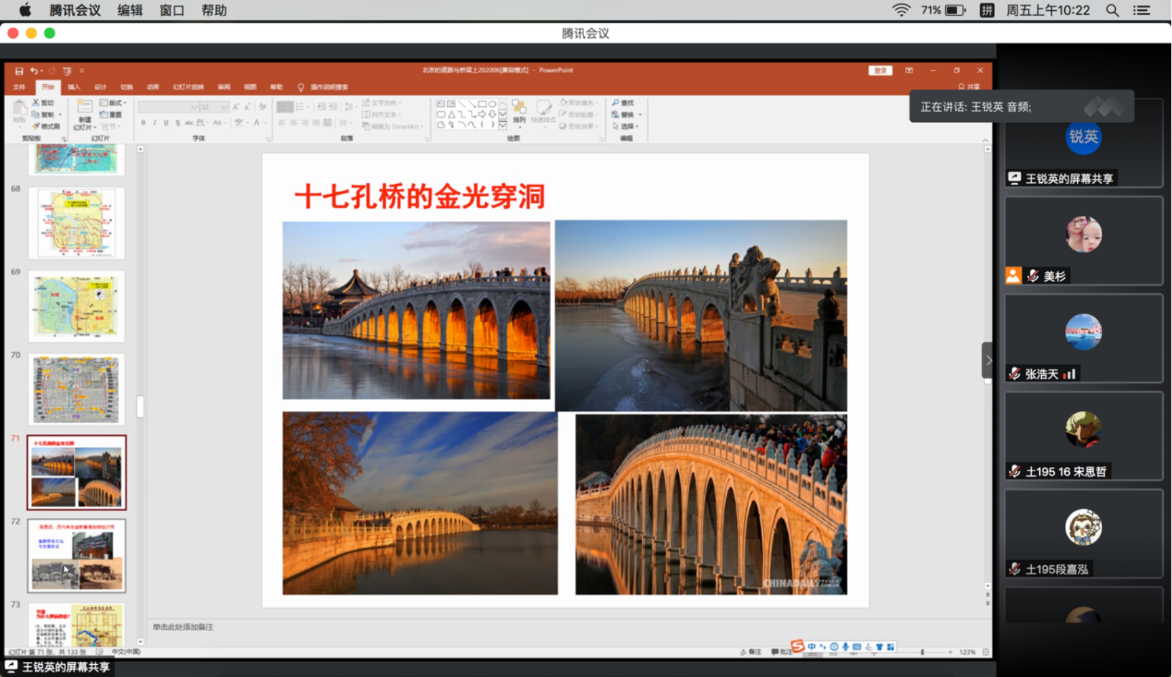
Task: Click the Undo arrow icon
Action: (34, 71)
